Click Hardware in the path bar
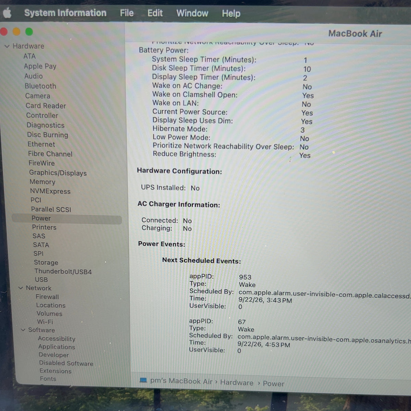 (x=237, y=383)
